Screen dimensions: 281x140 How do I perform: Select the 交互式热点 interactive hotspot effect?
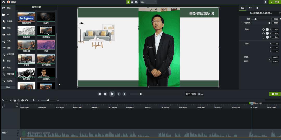pyautogui.click(x=26, y=18)
